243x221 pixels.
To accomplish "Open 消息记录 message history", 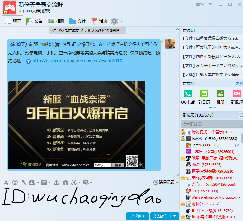I will pos(167,182).
